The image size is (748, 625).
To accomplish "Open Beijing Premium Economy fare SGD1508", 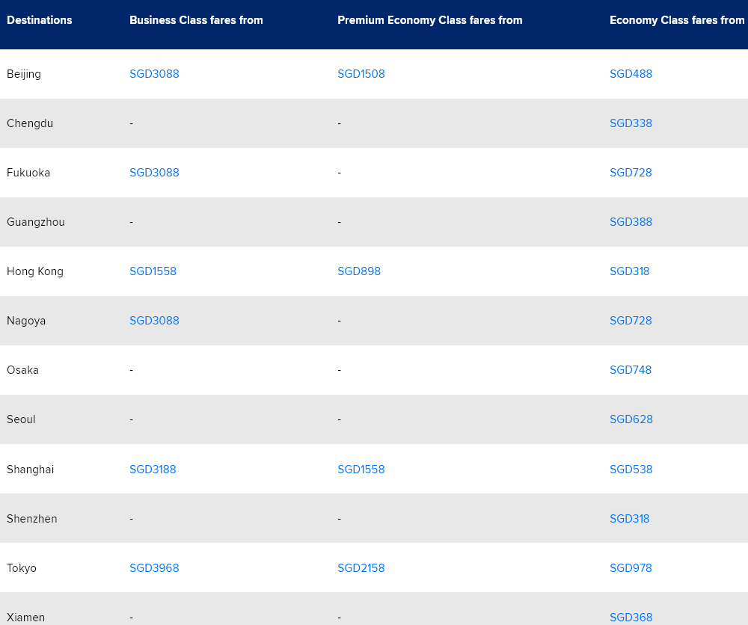I will 361,74.
